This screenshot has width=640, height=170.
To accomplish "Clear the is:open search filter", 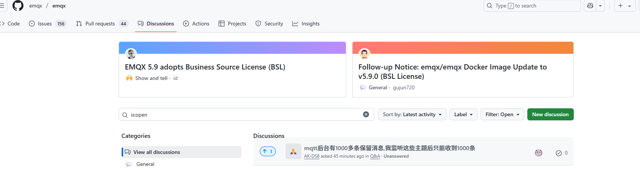I will tap(366, 114).
